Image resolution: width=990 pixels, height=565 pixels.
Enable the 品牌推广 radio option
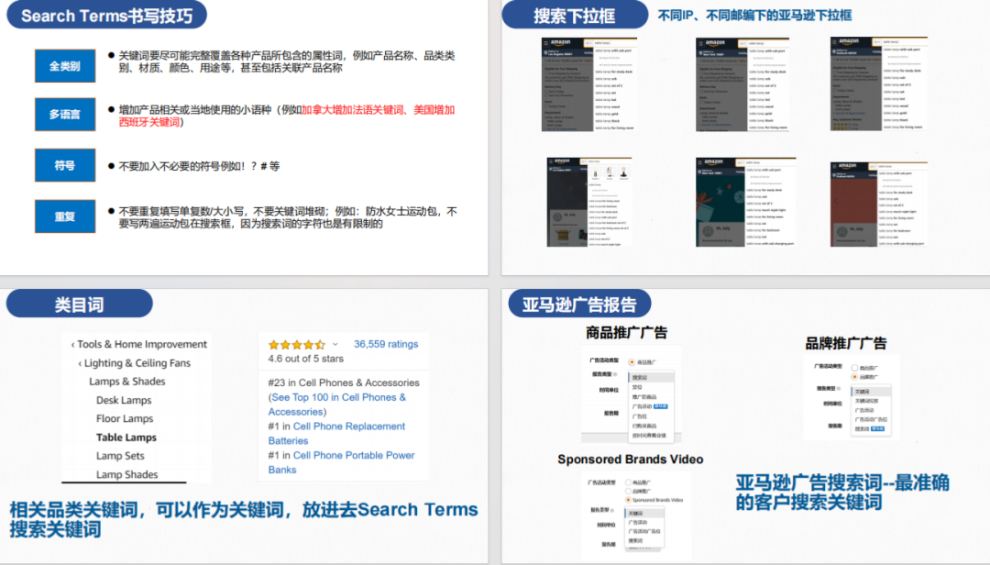[854, 376]
